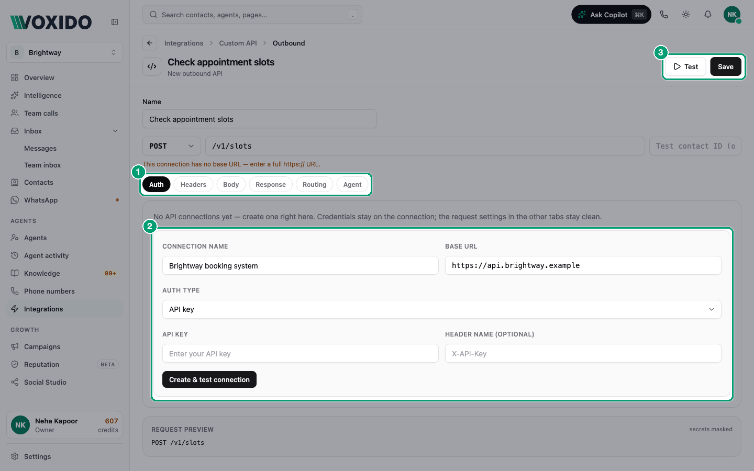Image resolution: width=754 pixels, height=471 pixels.
Task: Click Create & test connection
Action: click(x=209, y=379)
